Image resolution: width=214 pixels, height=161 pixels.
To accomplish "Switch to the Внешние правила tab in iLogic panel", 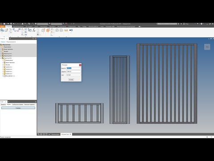I will pos(29,105).
